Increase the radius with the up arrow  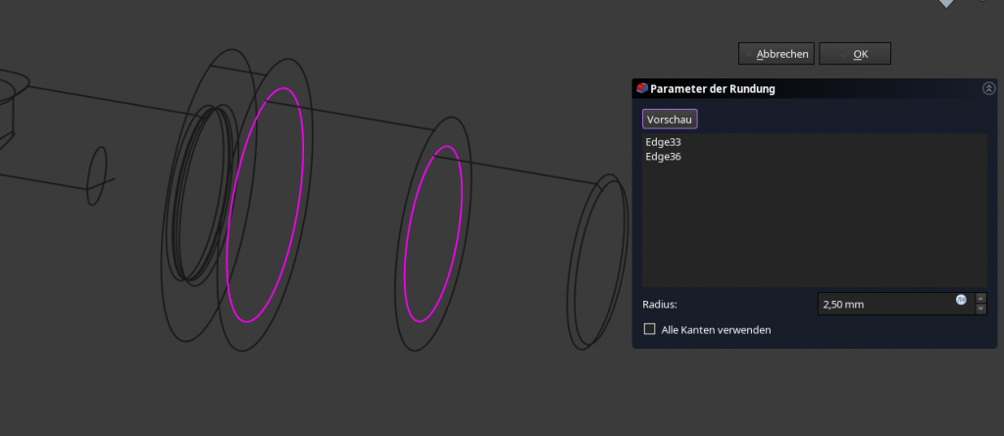980,298
